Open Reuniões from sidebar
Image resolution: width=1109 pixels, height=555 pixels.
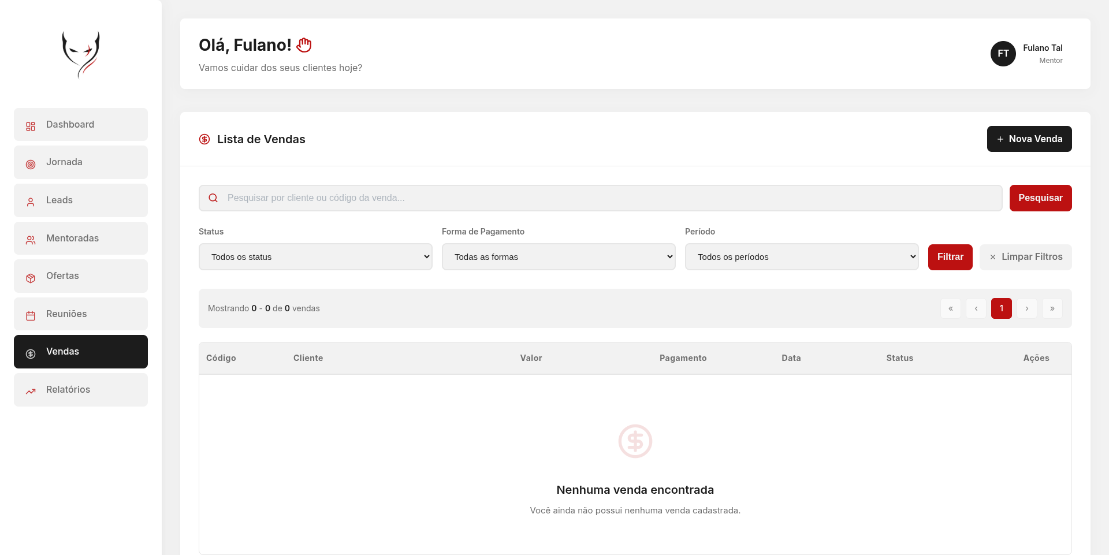(x=81, y=314)
